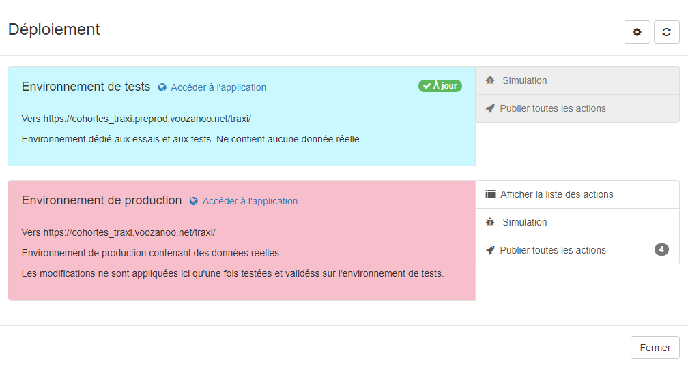
Task: Click the pending actions badge showing 4
Action: pos(661,249)
